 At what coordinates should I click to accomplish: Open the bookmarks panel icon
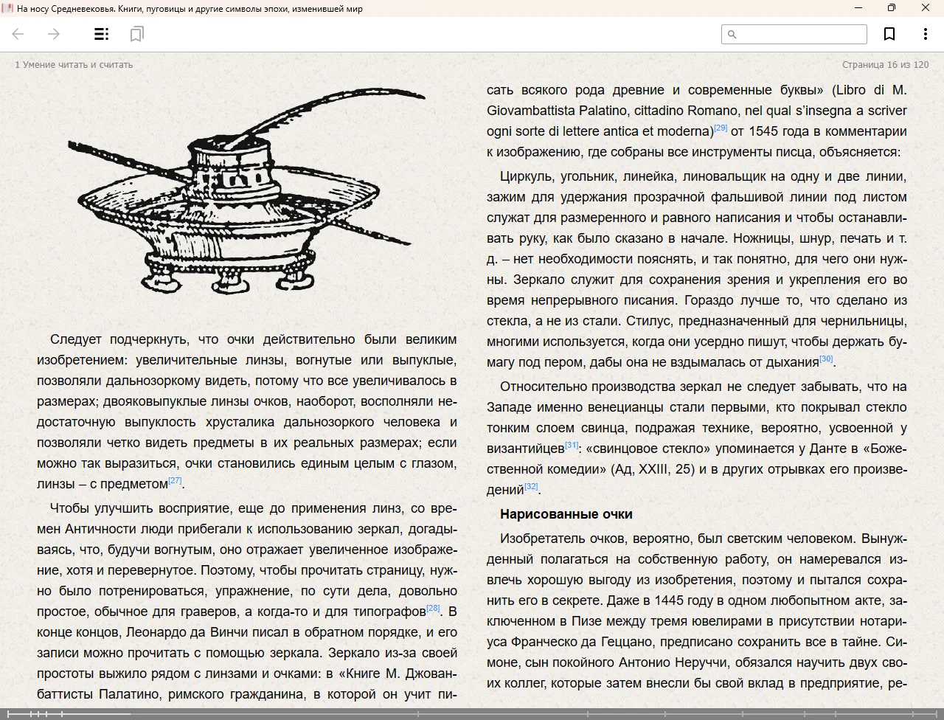pos(136,34)
